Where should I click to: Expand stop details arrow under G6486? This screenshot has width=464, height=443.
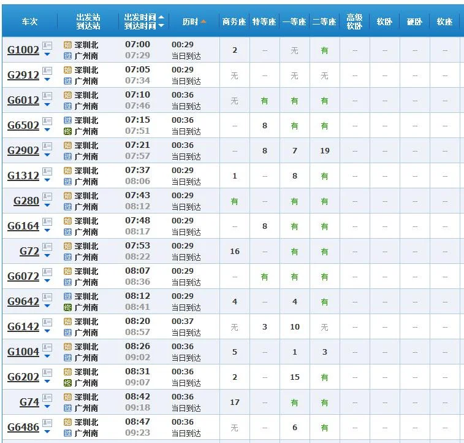(47, 432)
